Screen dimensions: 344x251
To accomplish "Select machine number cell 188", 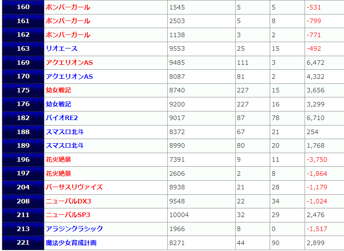I will [23, 132].
